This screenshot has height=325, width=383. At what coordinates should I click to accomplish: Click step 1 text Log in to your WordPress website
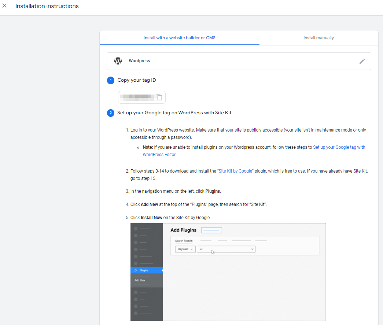(x=248, y=134)
